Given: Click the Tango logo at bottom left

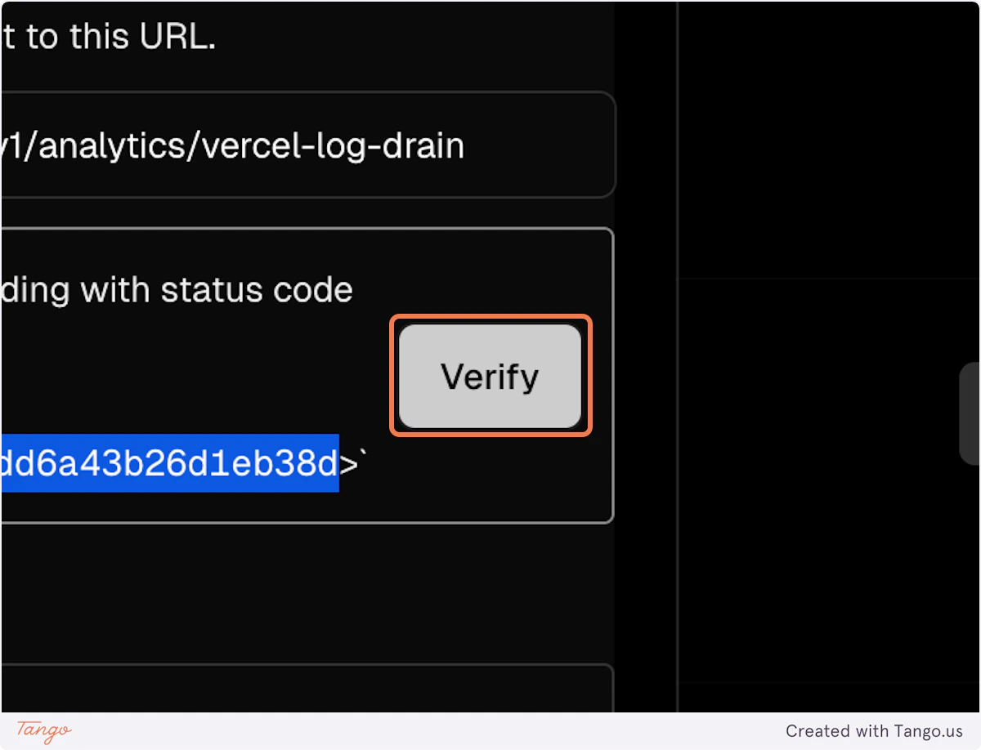Looking at the screenshot, I should [x=41, y=730].
